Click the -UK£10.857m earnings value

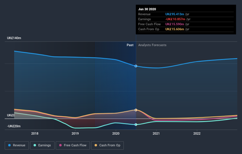tap(175, 19)
